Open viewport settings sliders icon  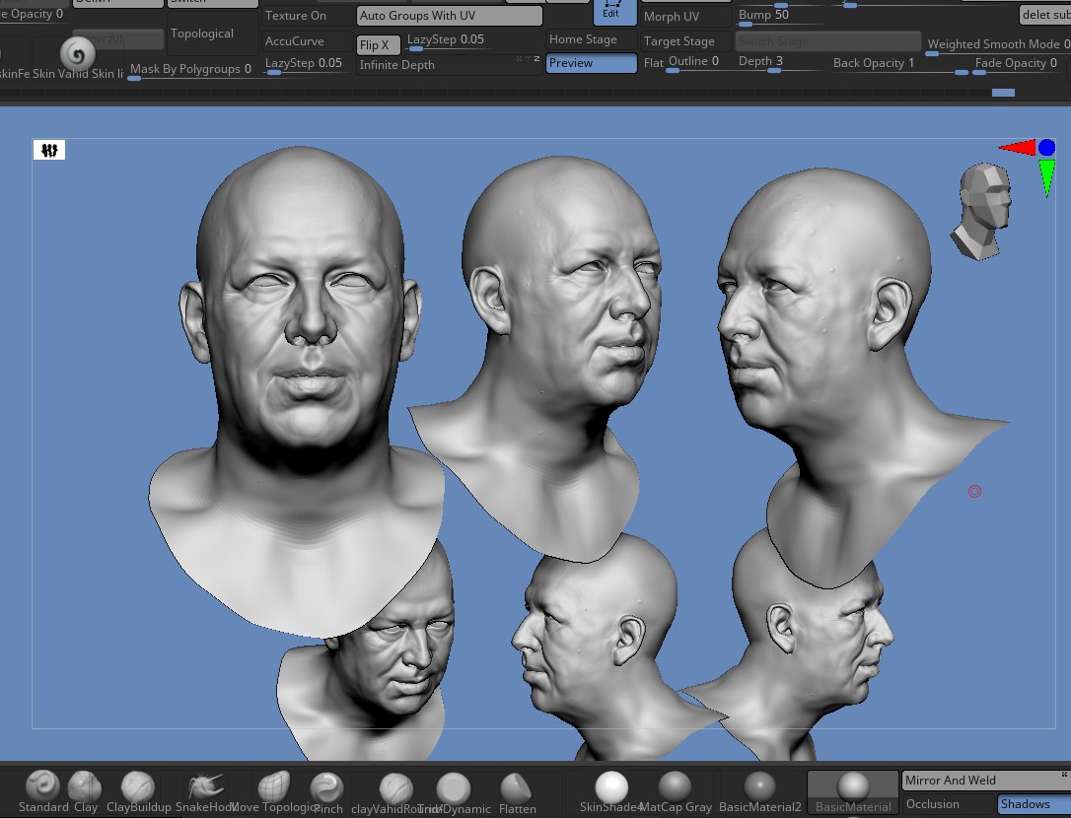click(x=49, y=150)
